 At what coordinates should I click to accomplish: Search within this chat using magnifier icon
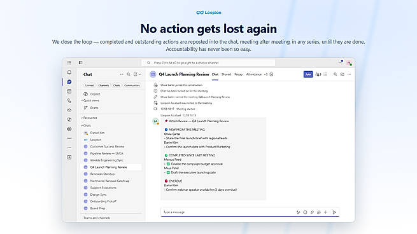[335, 74]
